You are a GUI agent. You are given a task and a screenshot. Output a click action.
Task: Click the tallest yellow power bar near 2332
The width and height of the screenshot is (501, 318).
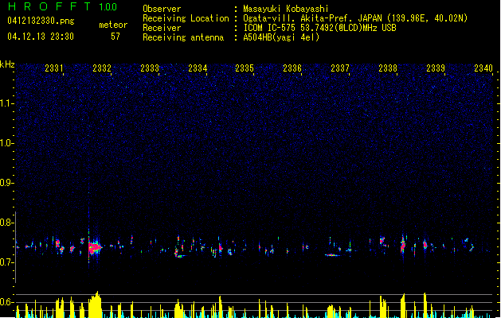click(96, 304)
